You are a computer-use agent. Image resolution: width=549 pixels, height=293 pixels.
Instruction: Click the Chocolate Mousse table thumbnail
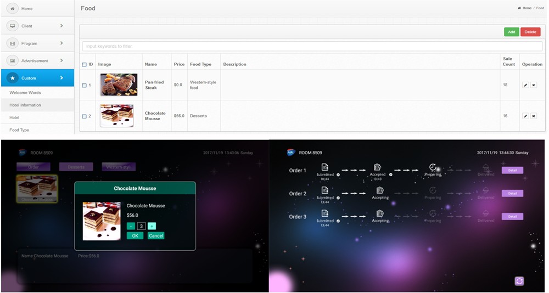[116, 116]
